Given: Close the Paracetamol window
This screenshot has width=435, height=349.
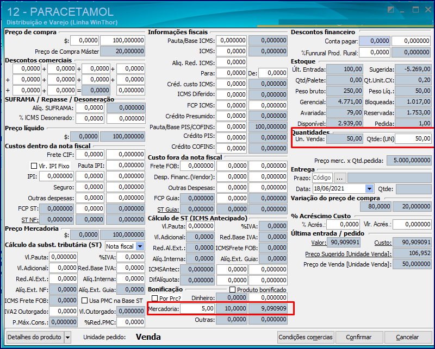Looking at the screenshot, I should point(428,10).
